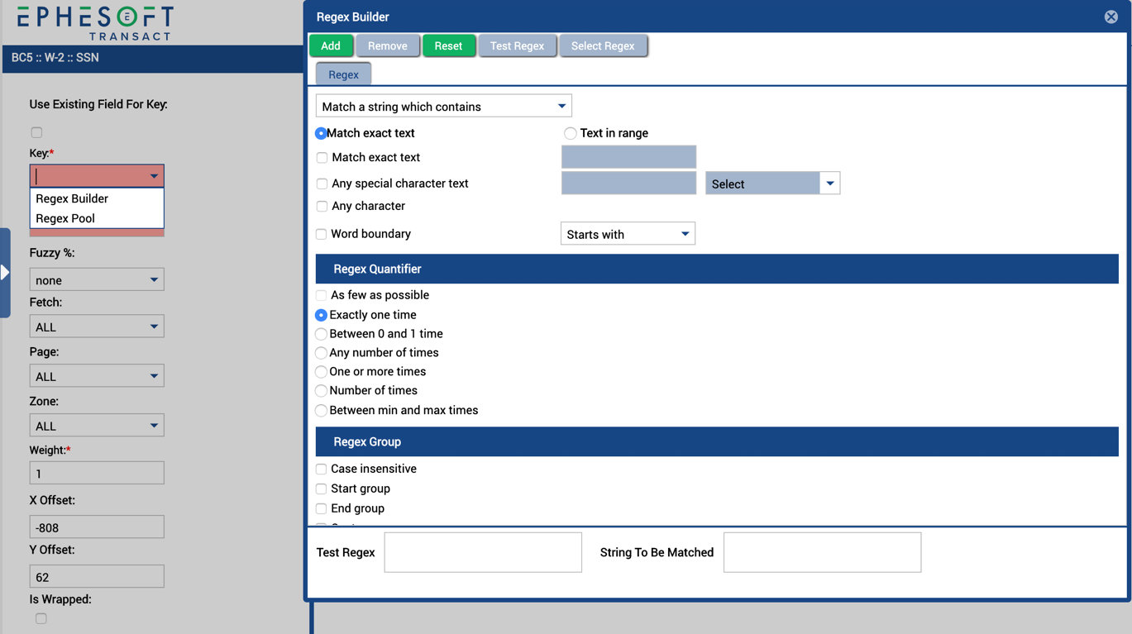The image size is (1132, 634).
Task: Select Between min and max times option
Action: (321, 410)
